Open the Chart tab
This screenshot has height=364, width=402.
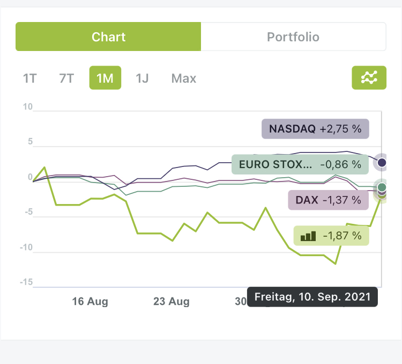coord(108,37)
